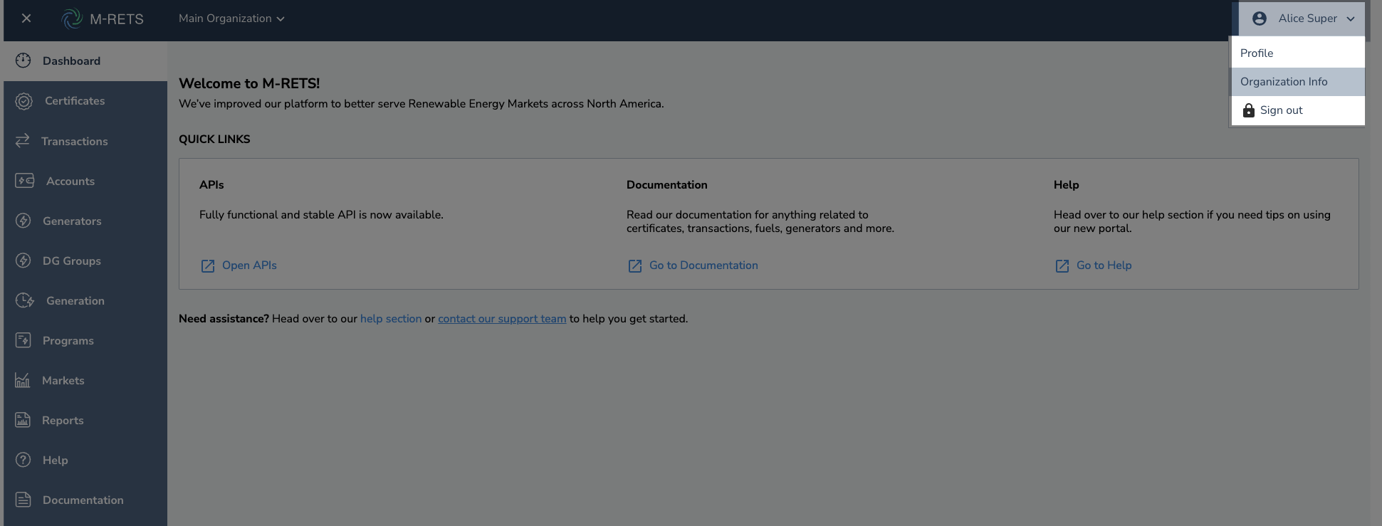Open the Dashboard sidebar item
The width and height of the screenshot is (1382, 526).
[85, 61]
